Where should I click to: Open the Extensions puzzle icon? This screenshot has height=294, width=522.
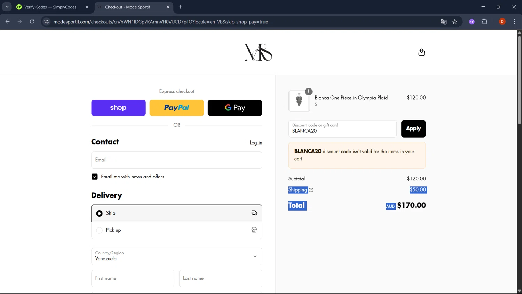tap(484, 22)
